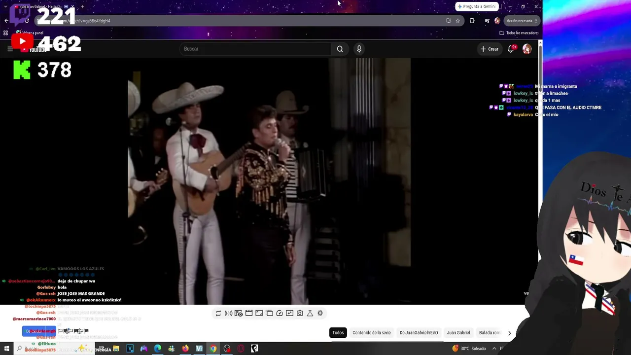
Task: Click the YouTube search magnifier button
Action: 340,49
